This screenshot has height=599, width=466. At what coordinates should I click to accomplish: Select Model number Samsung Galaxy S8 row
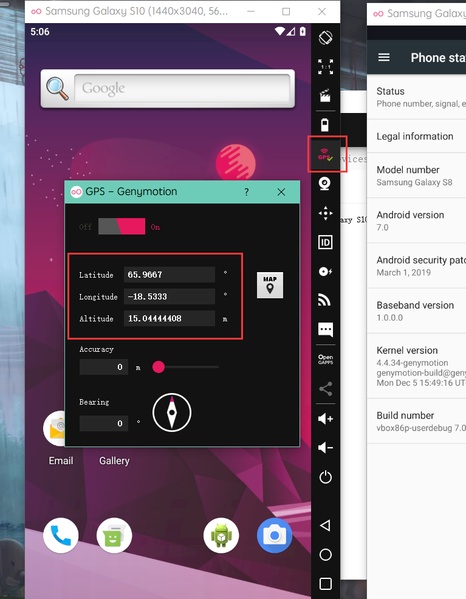[416, 176]
